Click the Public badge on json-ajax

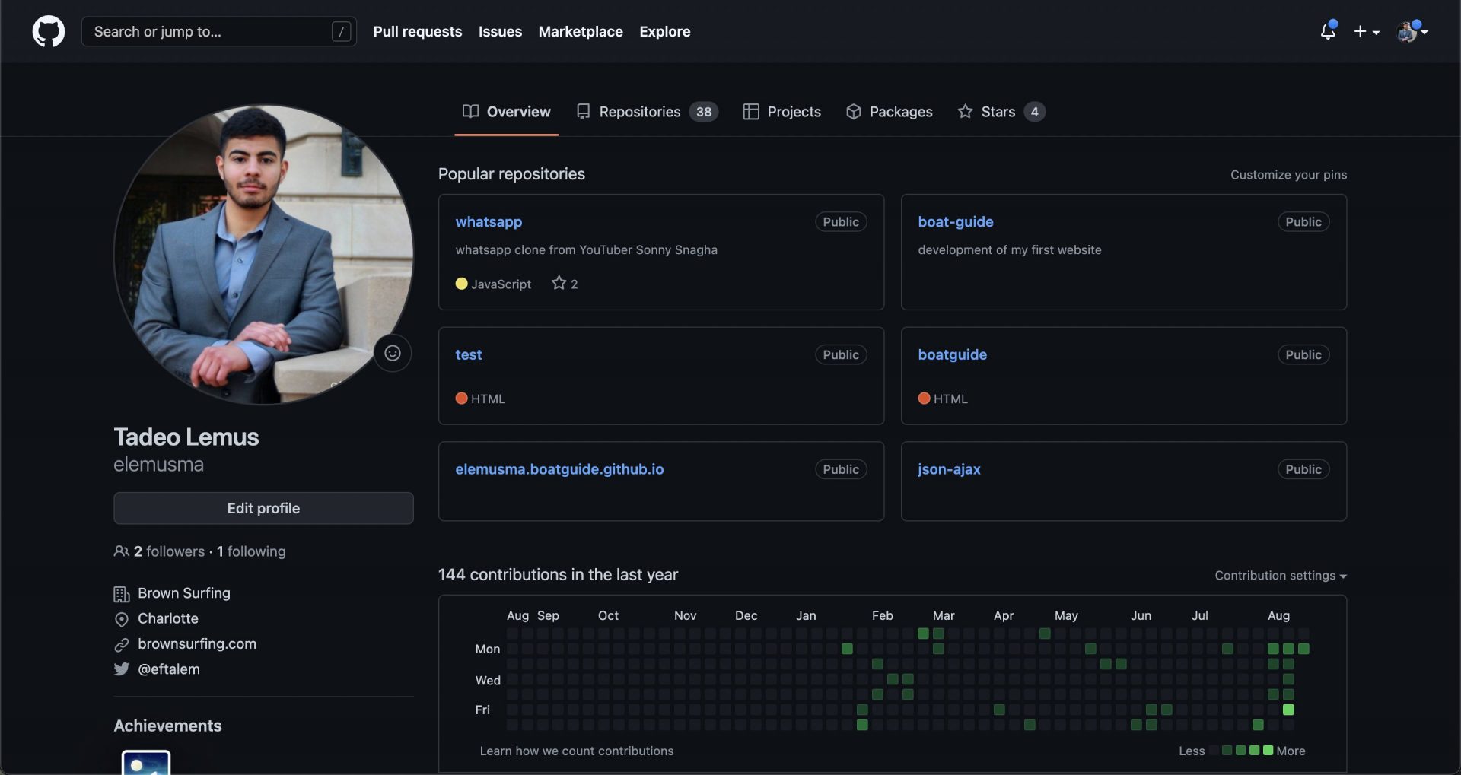(x=1303, y=470)
